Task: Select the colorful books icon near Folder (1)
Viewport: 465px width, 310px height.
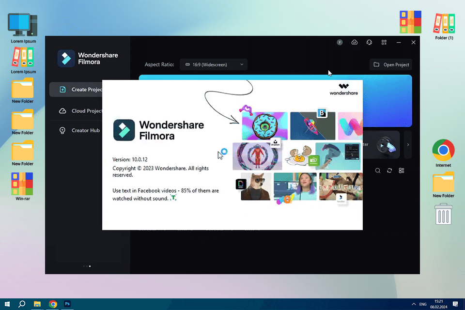Action: [410, 22]
